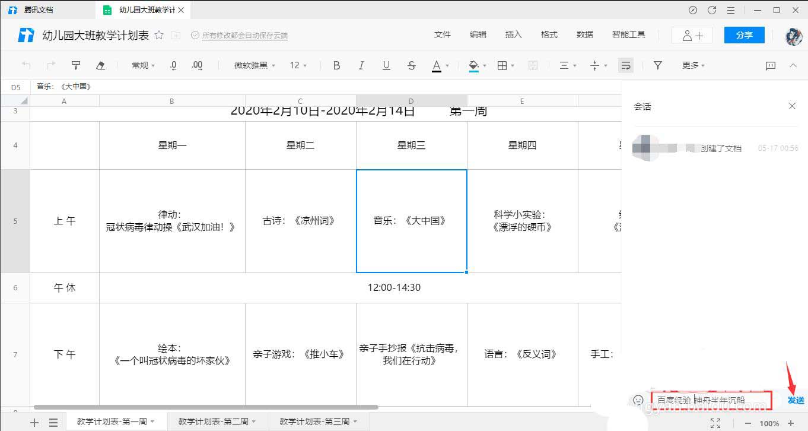
Task: Select the format painter tool
Action: coord(75,65)
